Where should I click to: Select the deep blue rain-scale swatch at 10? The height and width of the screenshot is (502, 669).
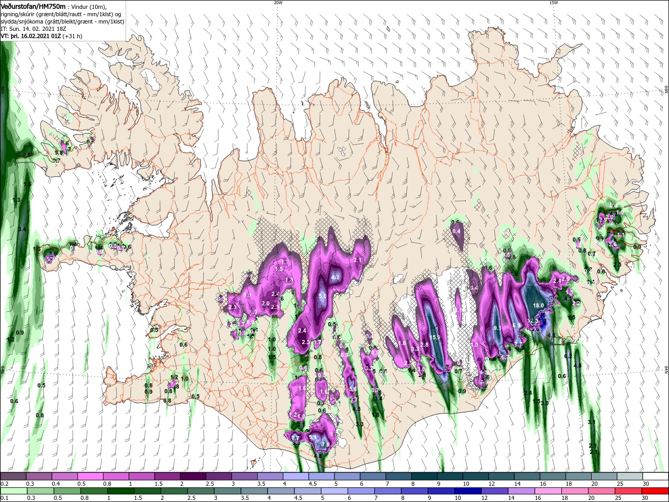pos(468,491)
